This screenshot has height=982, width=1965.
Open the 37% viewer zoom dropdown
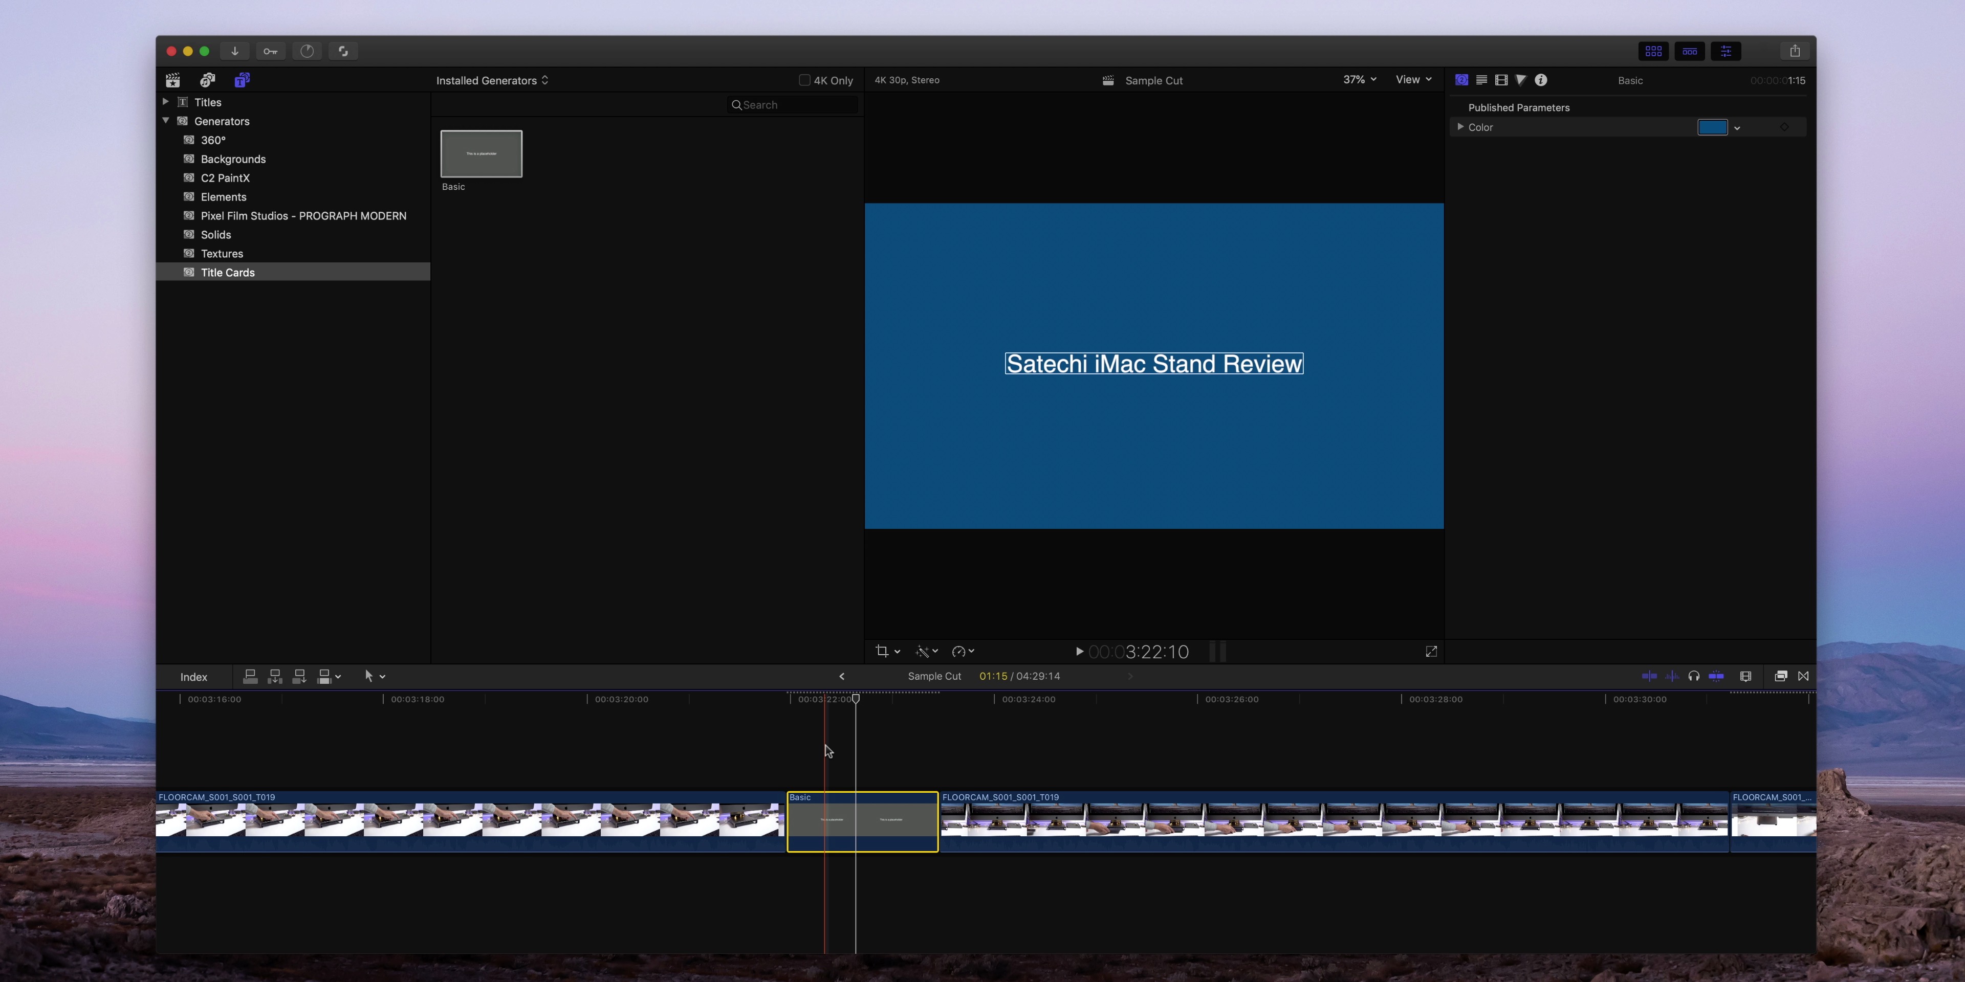(1358, 79)
